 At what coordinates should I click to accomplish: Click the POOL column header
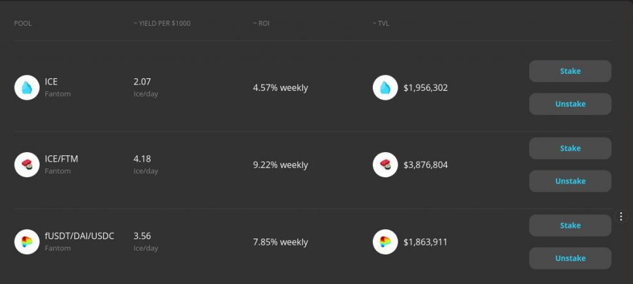pyautogui.click(x=23, y=23)
